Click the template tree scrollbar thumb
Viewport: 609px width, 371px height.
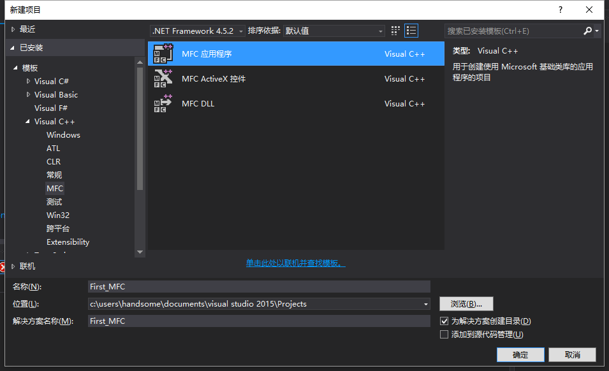140,129
